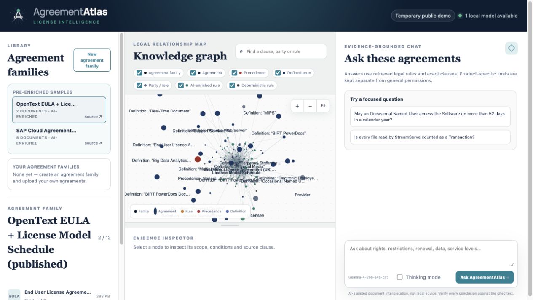Toggle the Agreement family filter checkbox
533x300 pixels.
(139, 73)
